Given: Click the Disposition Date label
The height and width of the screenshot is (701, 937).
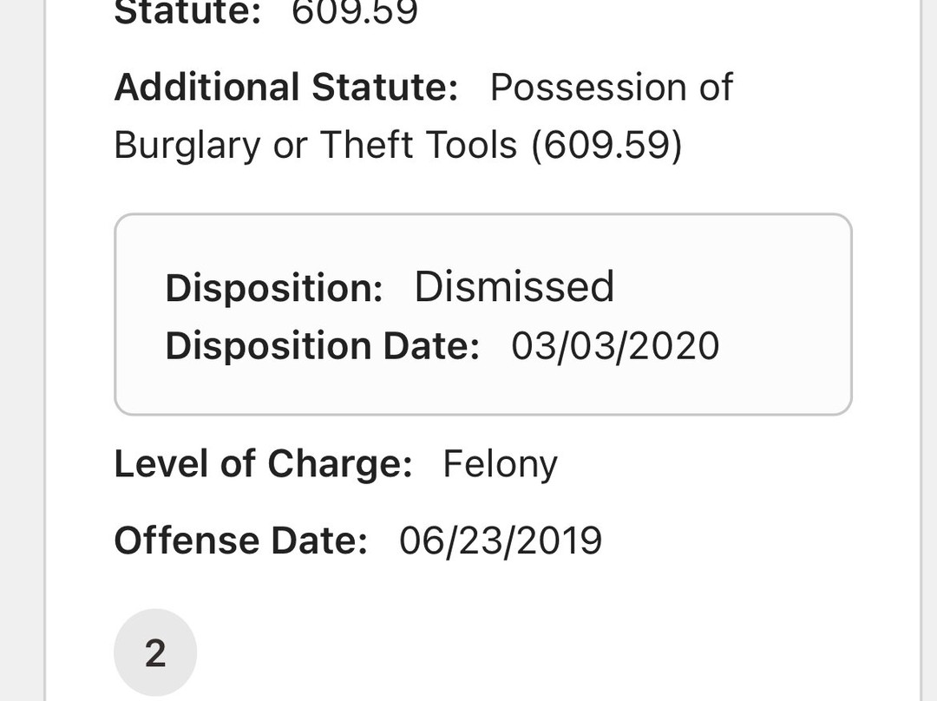Looking at the screenshot, I should point(322,346).
